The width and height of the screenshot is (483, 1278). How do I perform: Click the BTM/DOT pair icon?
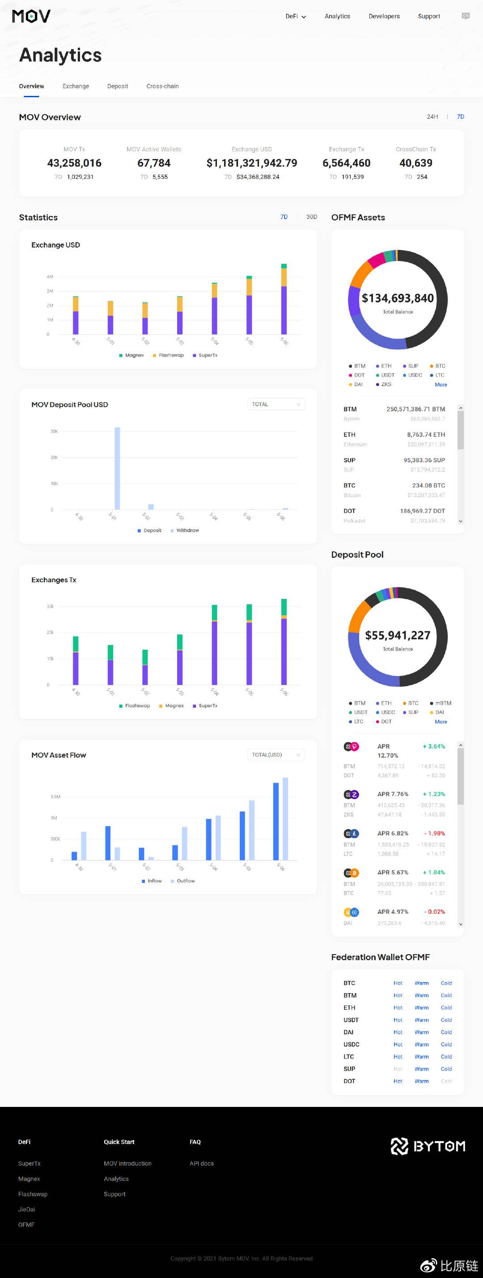(x=351, y=747)
